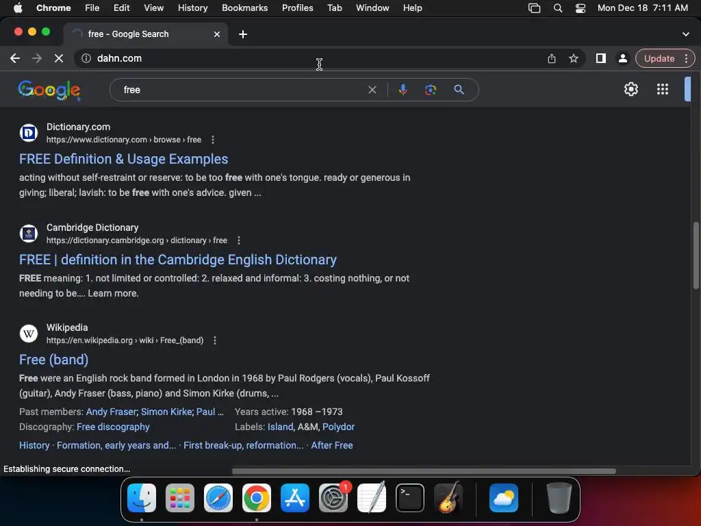
Task: Search by image with Google Lens
Action: tap(430, 90)
